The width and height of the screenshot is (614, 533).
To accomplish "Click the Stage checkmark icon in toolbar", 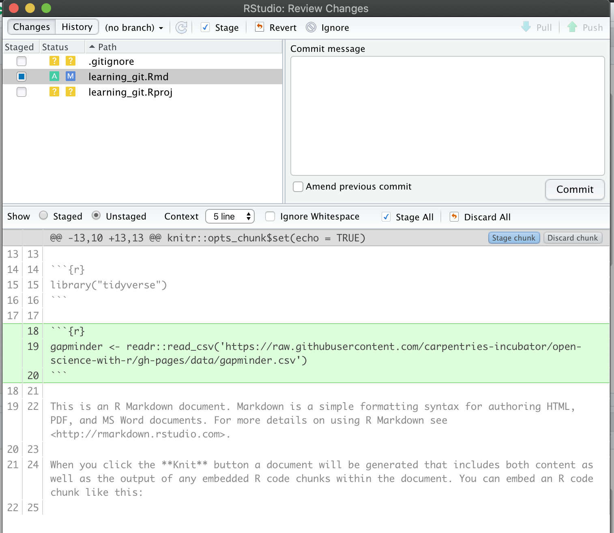I will pos(206,27).
